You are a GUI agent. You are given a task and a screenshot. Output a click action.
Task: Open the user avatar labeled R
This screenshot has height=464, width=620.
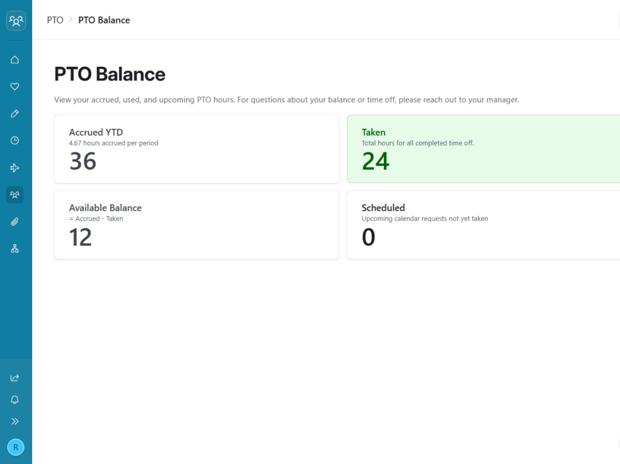(x=16, y=447)
